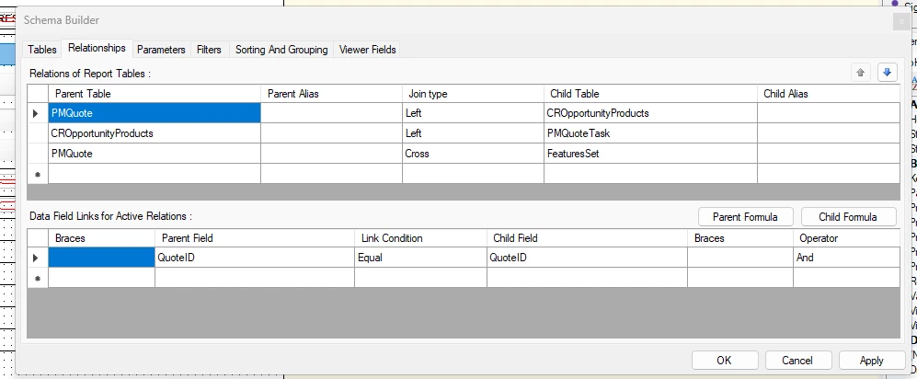The height and width of the screenshot is (379, 917).
Task: Select the PMQuoteTask child table cell
Action: tap(650, 133)
